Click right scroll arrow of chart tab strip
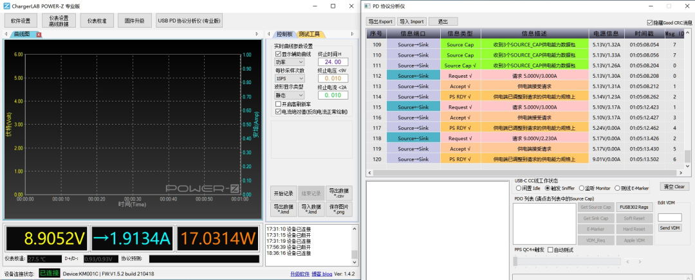The image size is (695, 280). click(257, 34)
